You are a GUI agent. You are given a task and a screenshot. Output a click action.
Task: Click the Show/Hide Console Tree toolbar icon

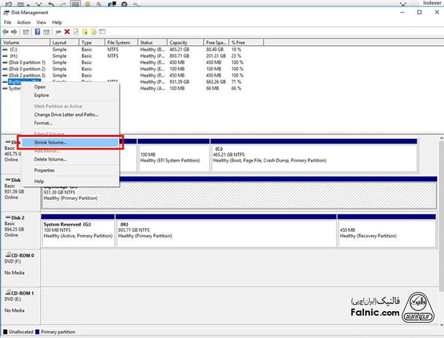[x=26, y=31]
